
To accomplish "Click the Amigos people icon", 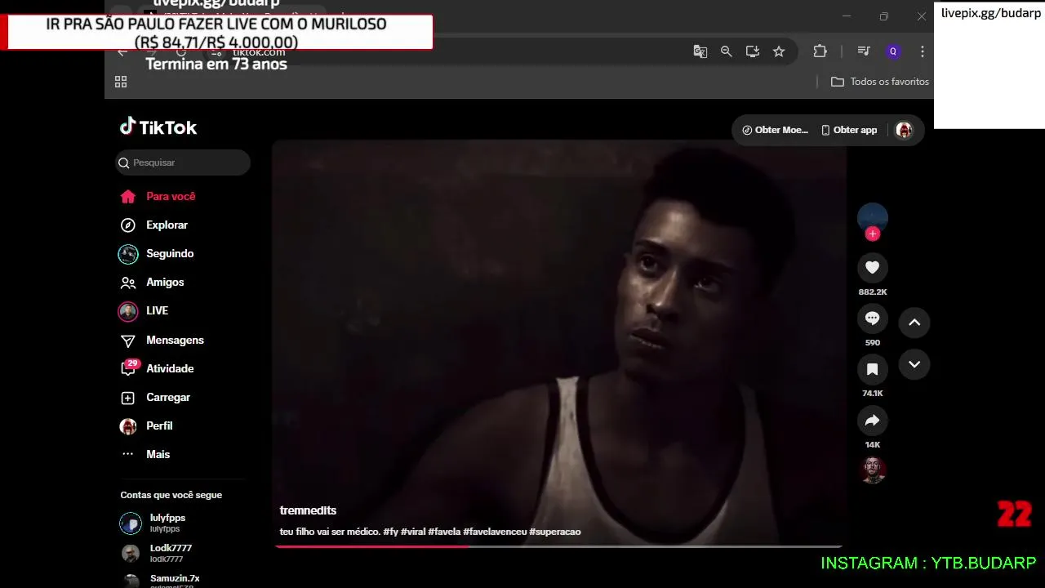I will coord(127,283).
